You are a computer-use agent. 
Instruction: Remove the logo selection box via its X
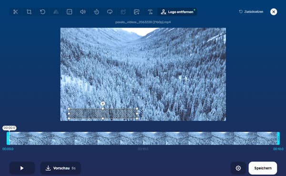pyautogui.click(x=102, y=104)
